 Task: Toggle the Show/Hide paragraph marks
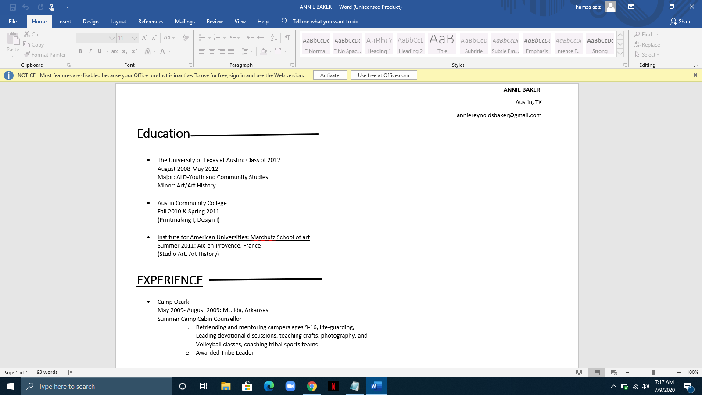point(287,38)
